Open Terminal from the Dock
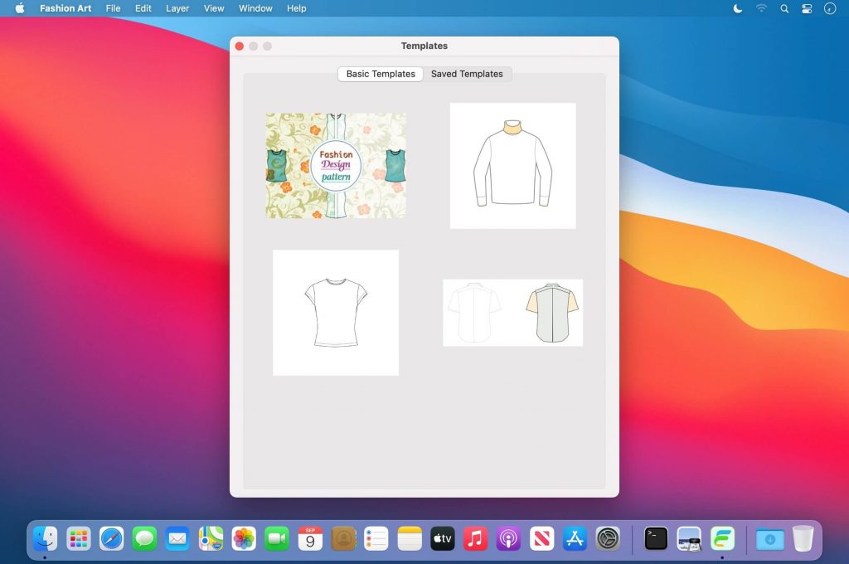The height and width of the screenshot is (564, 849). pos(656,538)
